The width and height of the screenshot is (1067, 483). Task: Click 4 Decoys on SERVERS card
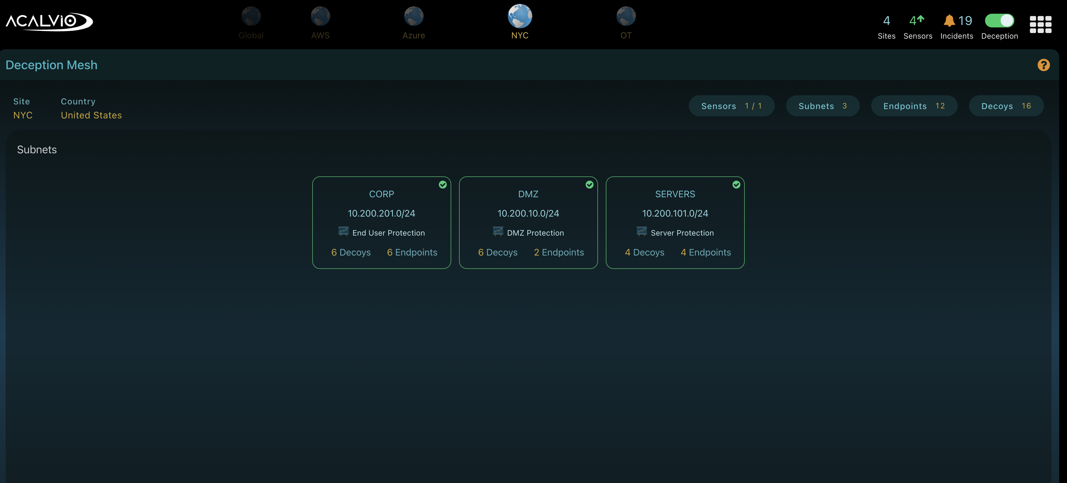[644, 252]
